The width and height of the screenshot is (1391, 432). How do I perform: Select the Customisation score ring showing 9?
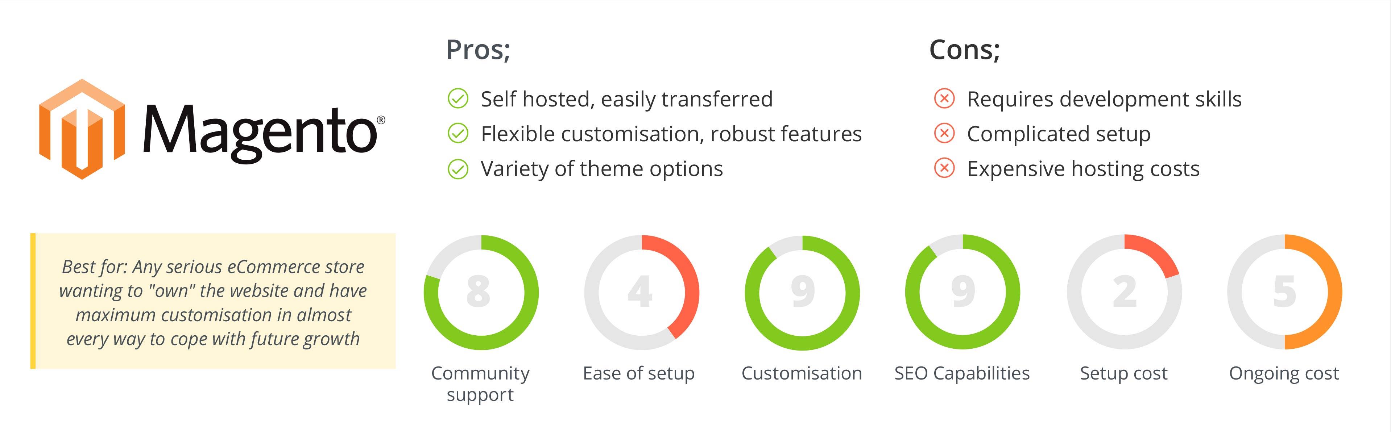802,292
